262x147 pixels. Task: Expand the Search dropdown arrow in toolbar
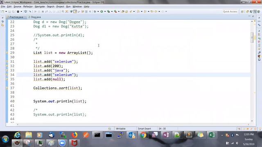click(134, 11)
